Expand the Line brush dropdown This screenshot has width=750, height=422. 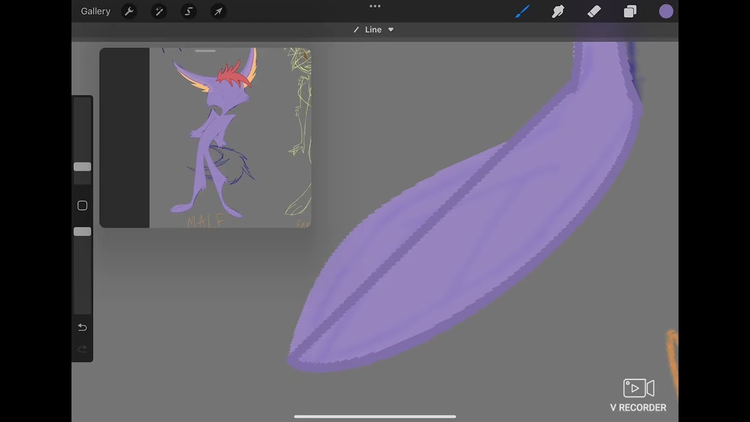click(x=373, y=30)
